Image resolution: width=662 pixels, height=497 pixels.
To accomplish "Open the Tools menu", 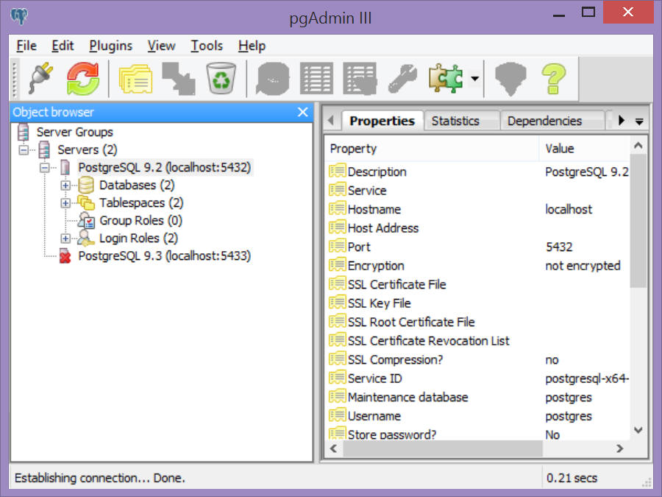I will pyautogui.click(x=207, y=45).
